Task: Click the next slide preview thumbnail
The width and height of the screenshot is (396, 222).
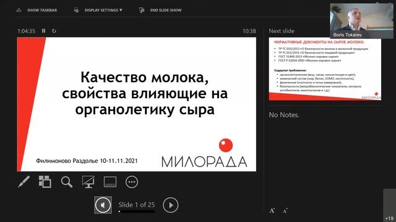Action: click(325, 68)
